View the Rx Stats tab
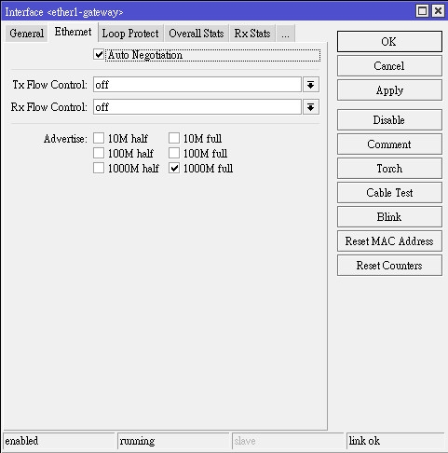 (x=252, y=34)
